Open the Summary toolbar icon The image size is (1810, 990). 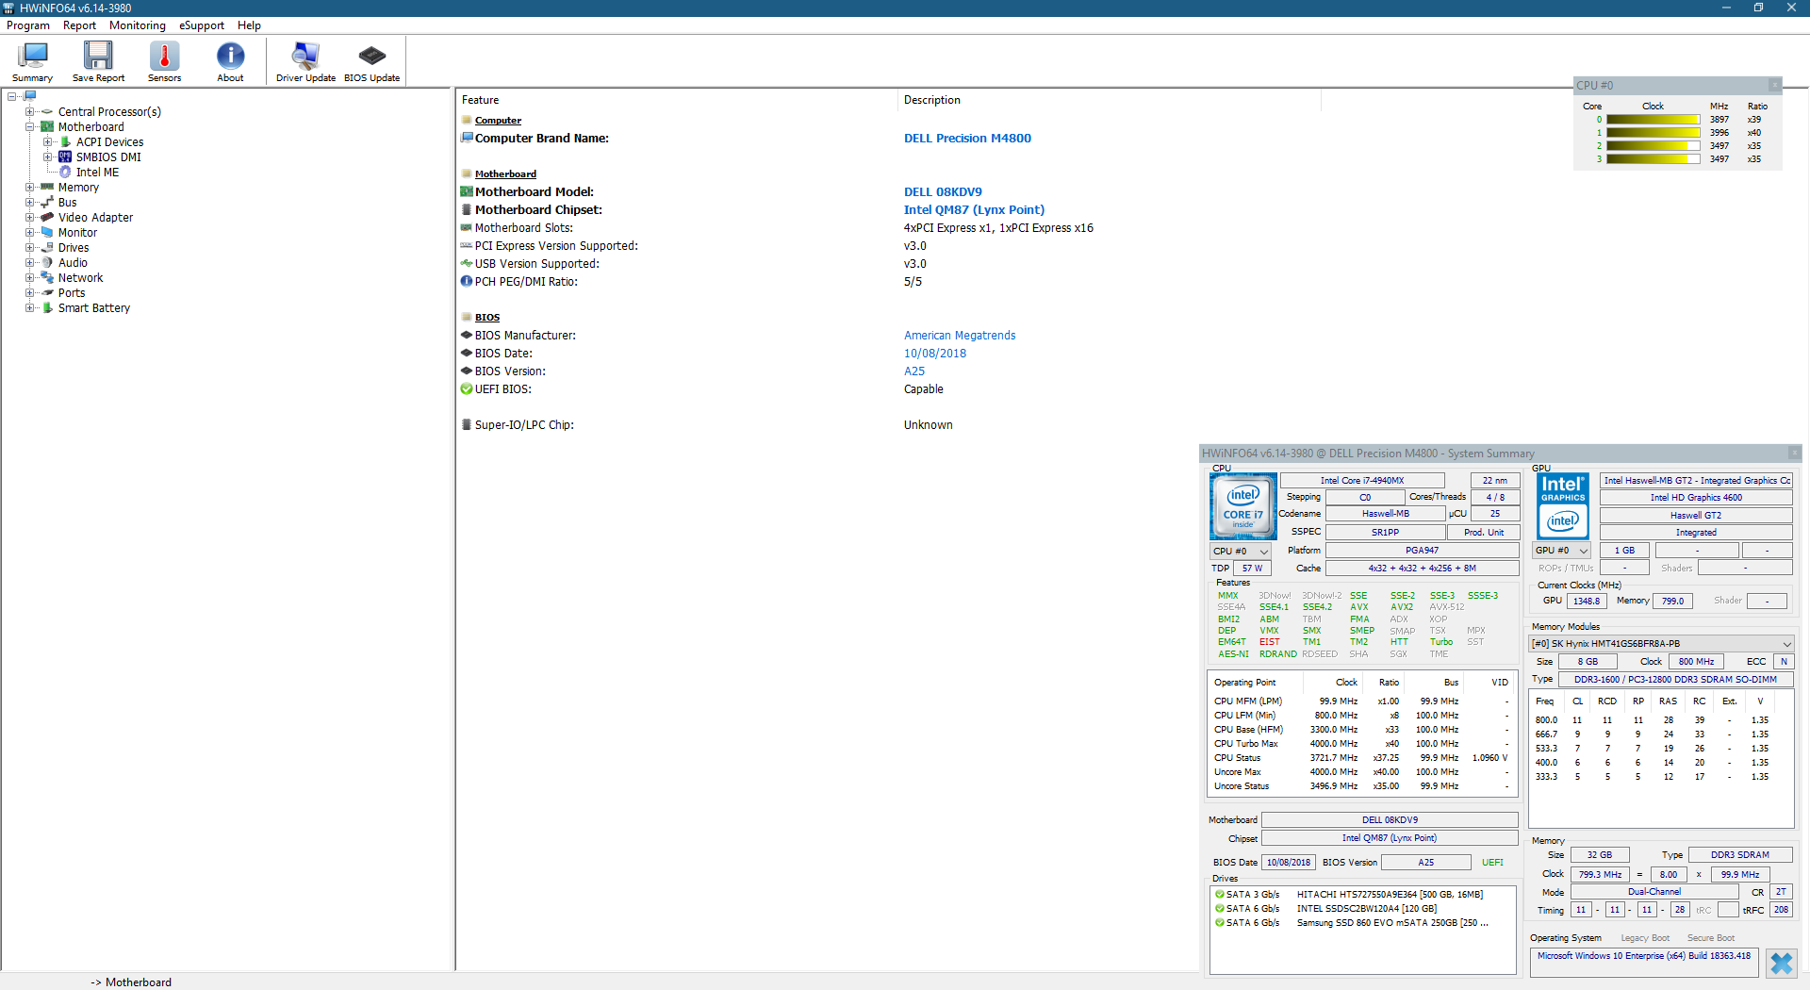pos(33,62)
